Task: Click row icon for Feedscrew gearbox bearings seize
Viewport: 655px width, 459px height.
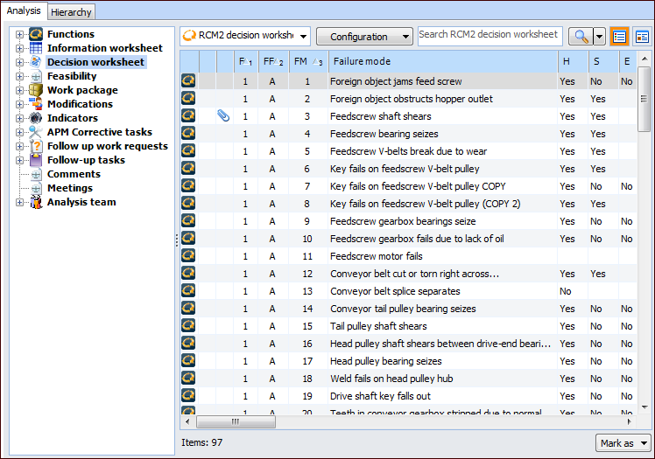Action: [x=188, y=221]
